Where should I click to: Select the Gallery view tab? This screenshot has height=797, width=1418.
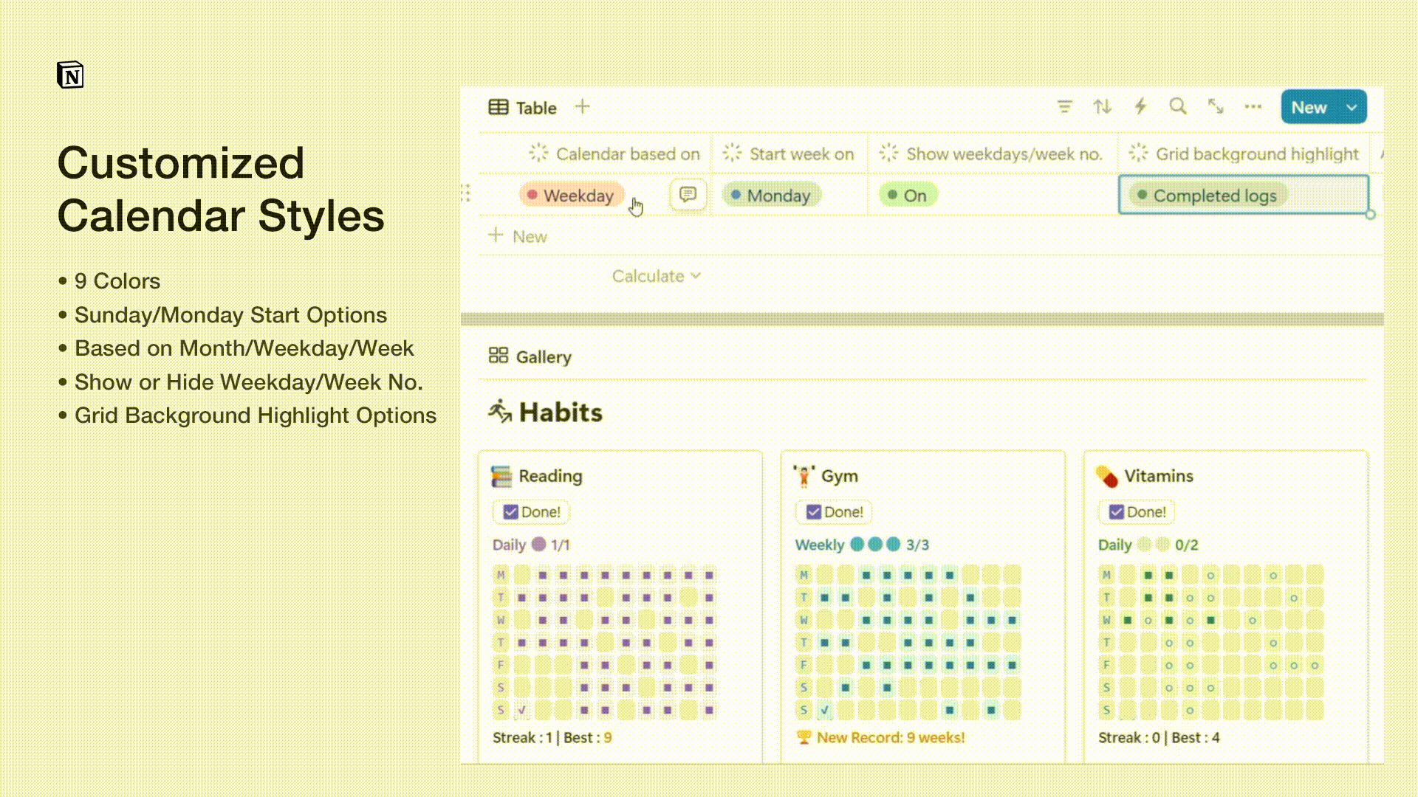530,357
